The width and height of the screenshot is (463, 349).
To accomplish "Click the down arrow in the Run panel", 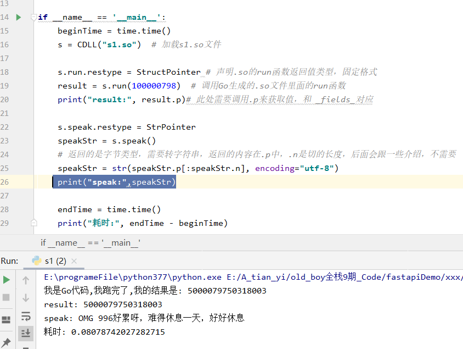I will click(26, 297).
